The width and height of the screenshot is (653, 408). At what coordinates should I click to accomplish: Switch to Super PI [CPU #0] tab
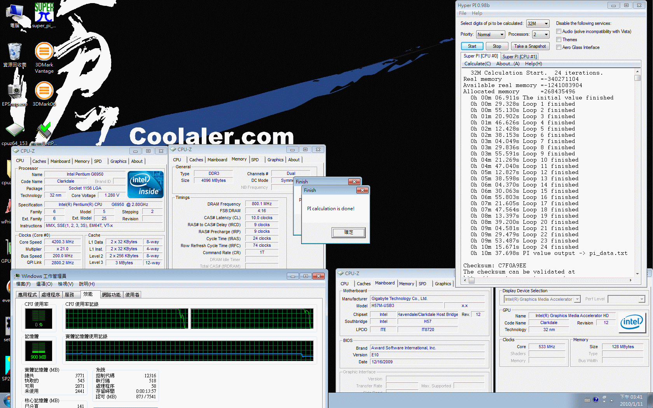pyautogui.click(x=480, y=56)
